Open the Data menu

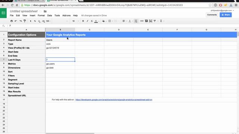pyautogui.click(x=50, y=16)
